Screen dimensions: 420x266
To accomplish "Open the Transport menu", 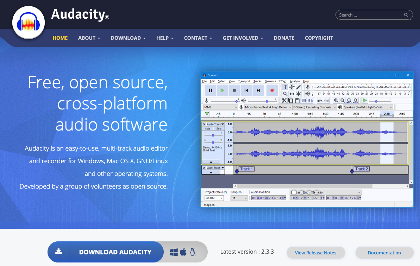I will point(244,81).
